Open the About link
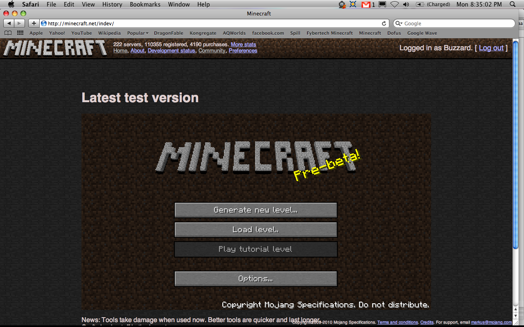 (138, 51)
